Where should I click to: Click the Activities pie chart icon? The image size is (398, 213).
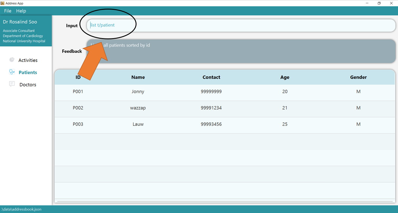click(12, 60)
